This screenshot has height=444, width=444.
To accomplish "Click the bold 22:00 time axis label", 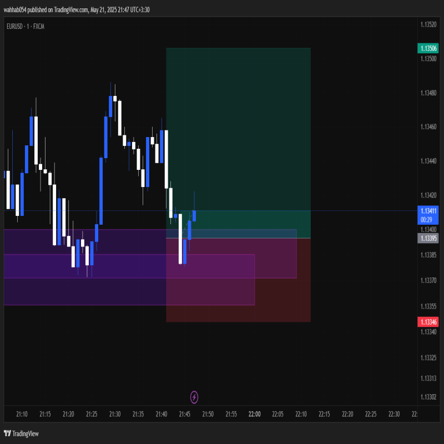I will click(x=255, y=414).
